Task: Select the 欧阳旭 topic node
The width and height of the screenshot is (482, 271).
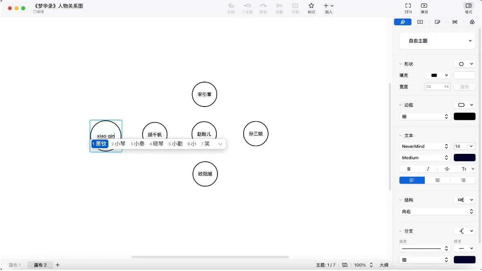Action: pos(205,174)
